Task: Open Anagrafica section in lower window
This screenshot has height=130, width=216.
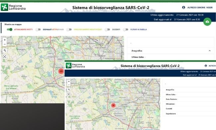Action: pyautogui.click(x=189, y=90)
